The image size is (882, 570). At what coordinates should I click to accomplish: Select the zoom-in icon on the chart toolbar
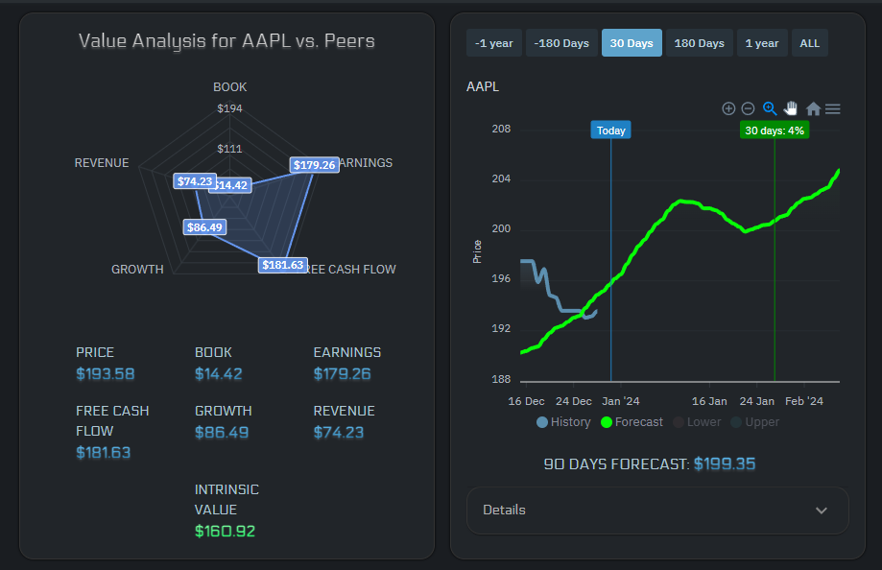click(728, 108)
